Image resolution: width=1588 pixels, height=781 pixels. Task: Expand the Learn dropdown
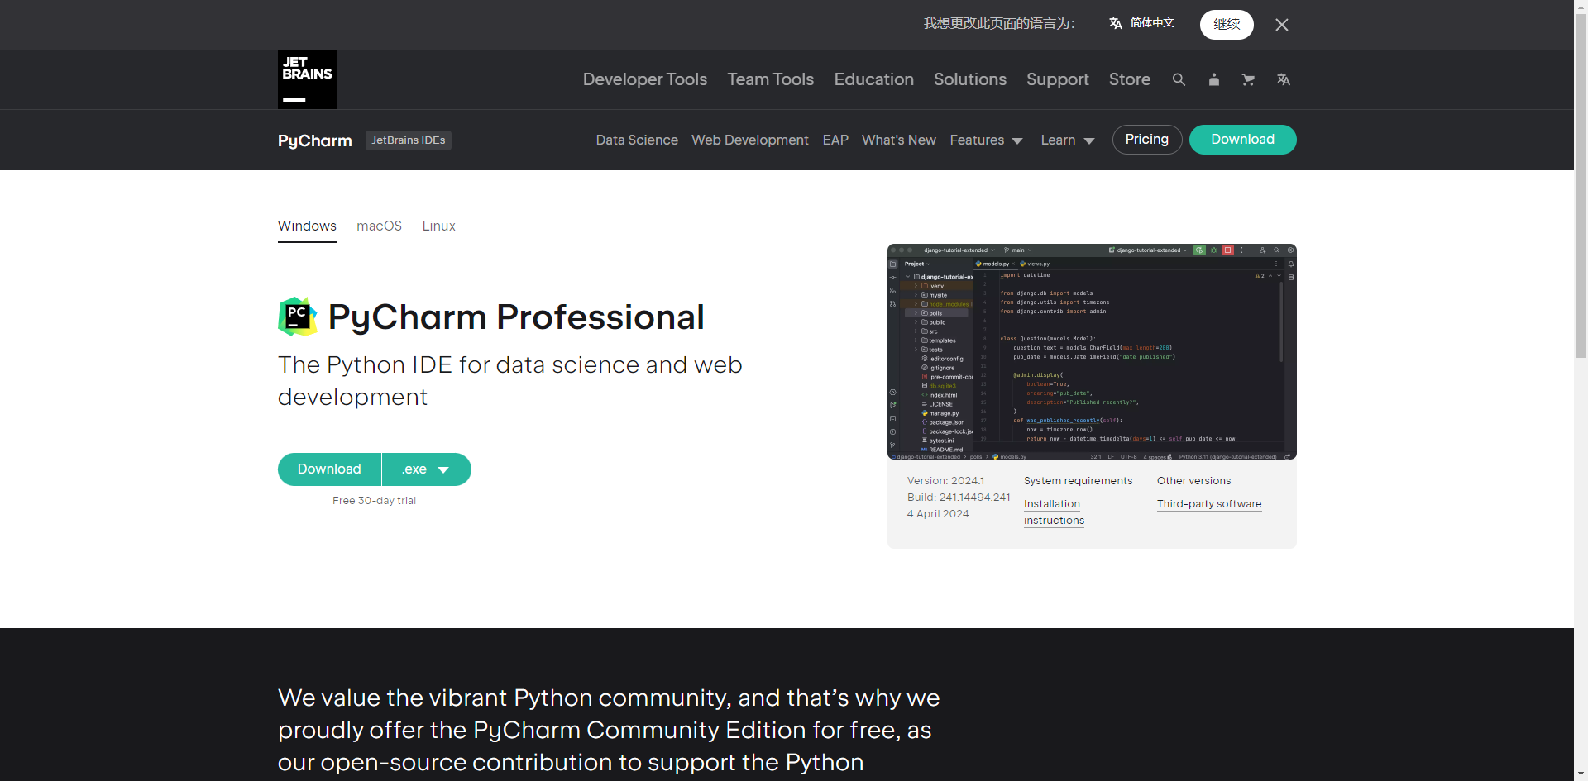pos(1067,140)
